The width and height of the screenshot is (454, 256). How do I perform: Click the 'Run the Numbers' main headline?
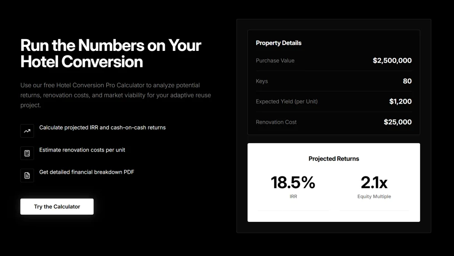point(111,53)
